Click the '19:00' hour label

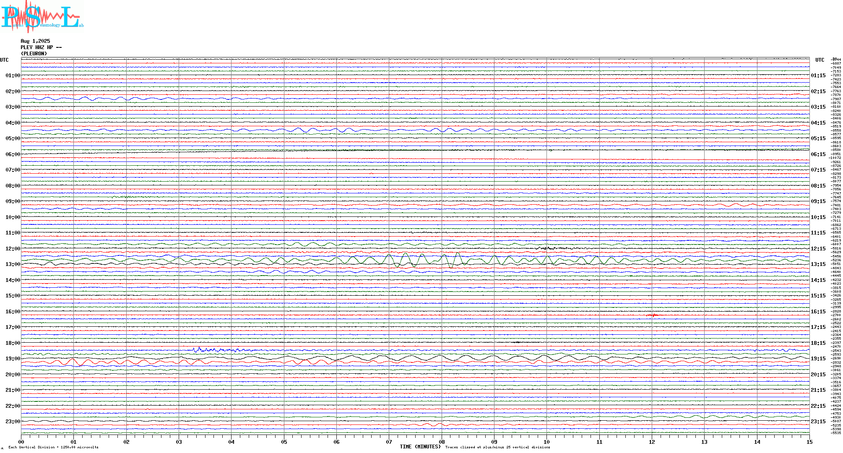tap(13, 359)
